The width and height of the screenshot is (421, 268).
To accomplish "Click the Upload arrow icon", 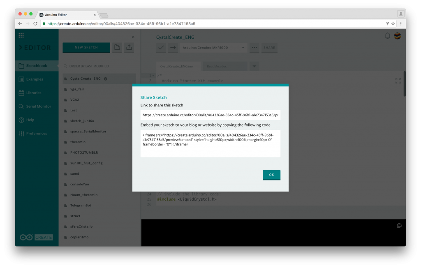I will (x=173, y=48).
